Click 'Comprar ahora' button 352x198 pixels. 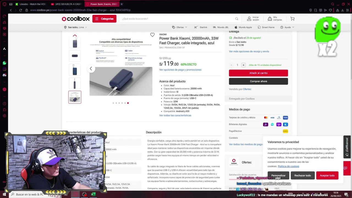258,81
